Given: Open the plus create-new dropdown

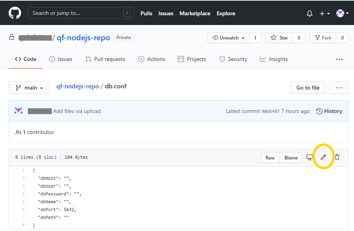Looking at the screenshot, I should [x=324, y=13].
